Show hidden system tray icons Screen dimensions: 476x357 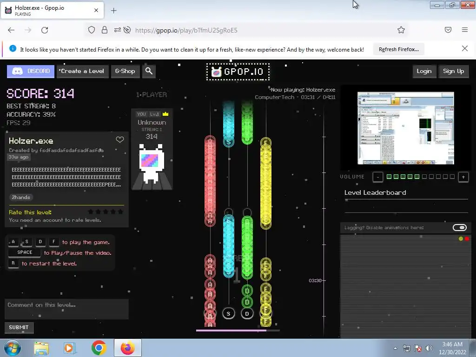(x=395, y=348)
